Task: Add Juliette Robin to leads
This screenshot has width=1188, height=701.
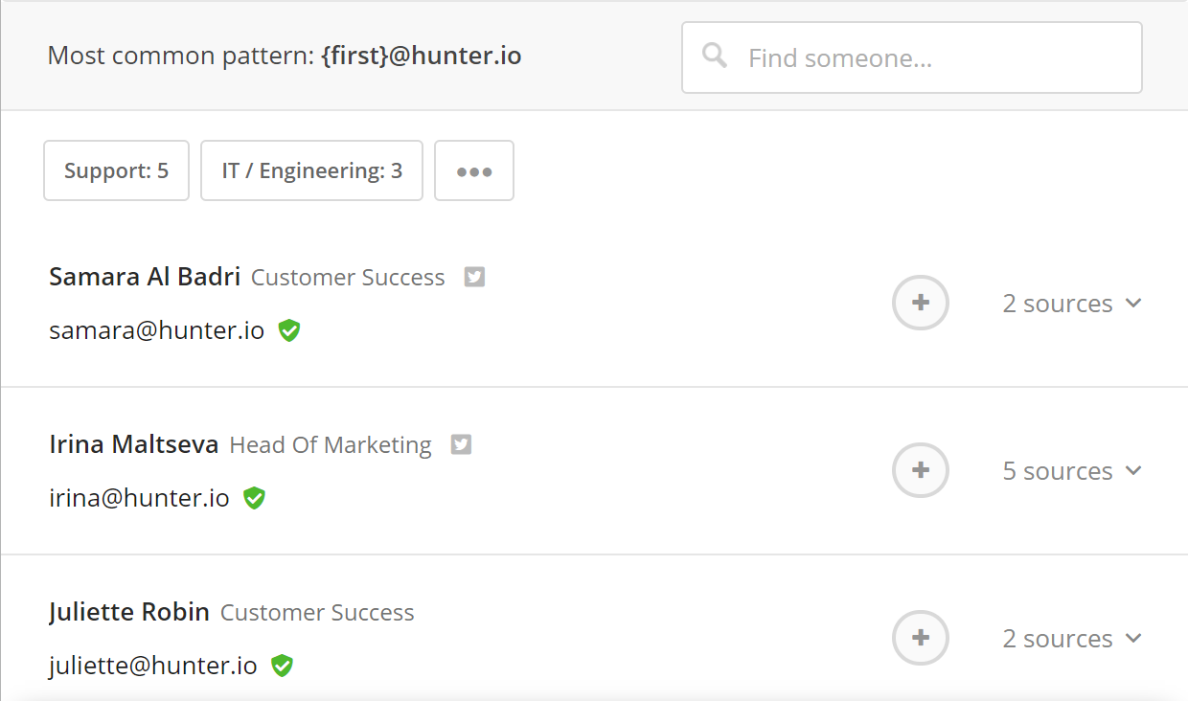Action: coord(921,638)
